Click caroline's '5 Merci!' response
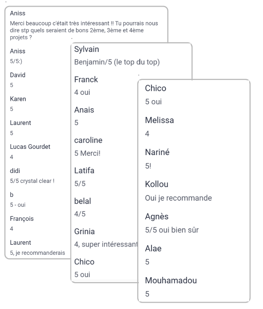The width and height of the screenshot is (263, 309). (87, 153)
